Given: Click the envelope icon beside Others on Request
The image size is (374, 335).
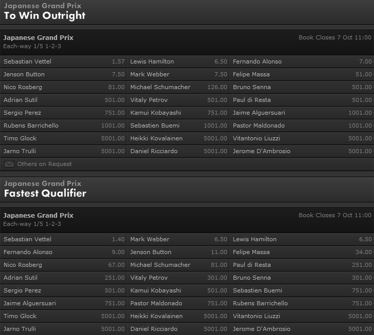Looking at the screenshot, I should point(9,164).
